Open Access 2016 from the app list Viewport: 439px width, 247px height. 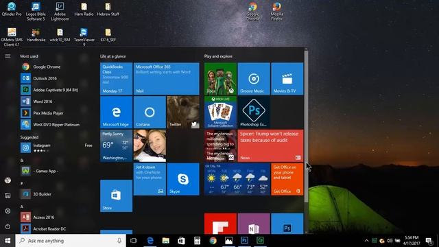[56, 217]
